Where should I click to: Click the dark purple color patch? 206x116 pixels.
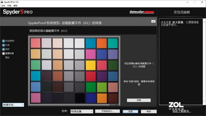click(x=102, y=76)
